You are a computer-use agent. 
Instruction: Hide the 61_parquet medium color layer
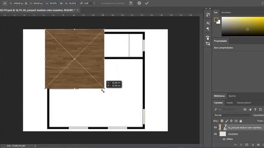click(x=215, y=127)
